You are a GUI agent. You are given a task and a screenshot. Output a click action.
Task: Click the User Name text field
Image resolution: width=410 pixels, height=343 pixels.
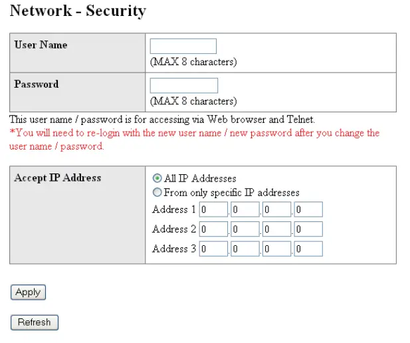183,46
